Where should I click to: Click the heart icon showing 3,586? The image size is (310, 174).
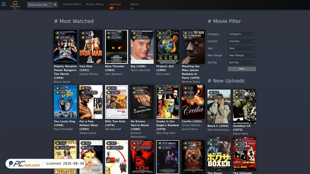[x=211, y=97]
